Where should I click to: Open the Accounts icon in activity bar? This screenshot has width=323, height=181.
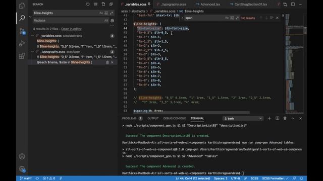click(x=22, y=156)
